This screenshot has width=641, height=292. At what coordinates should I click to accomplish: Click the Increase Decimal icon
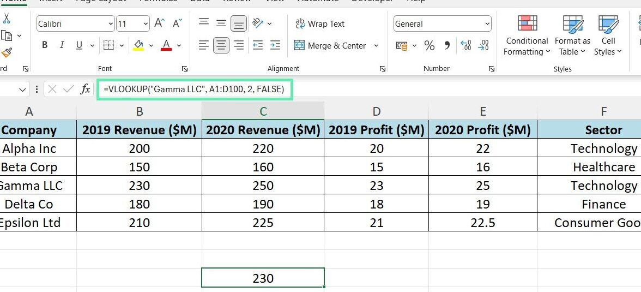click(x=466, y=46)
